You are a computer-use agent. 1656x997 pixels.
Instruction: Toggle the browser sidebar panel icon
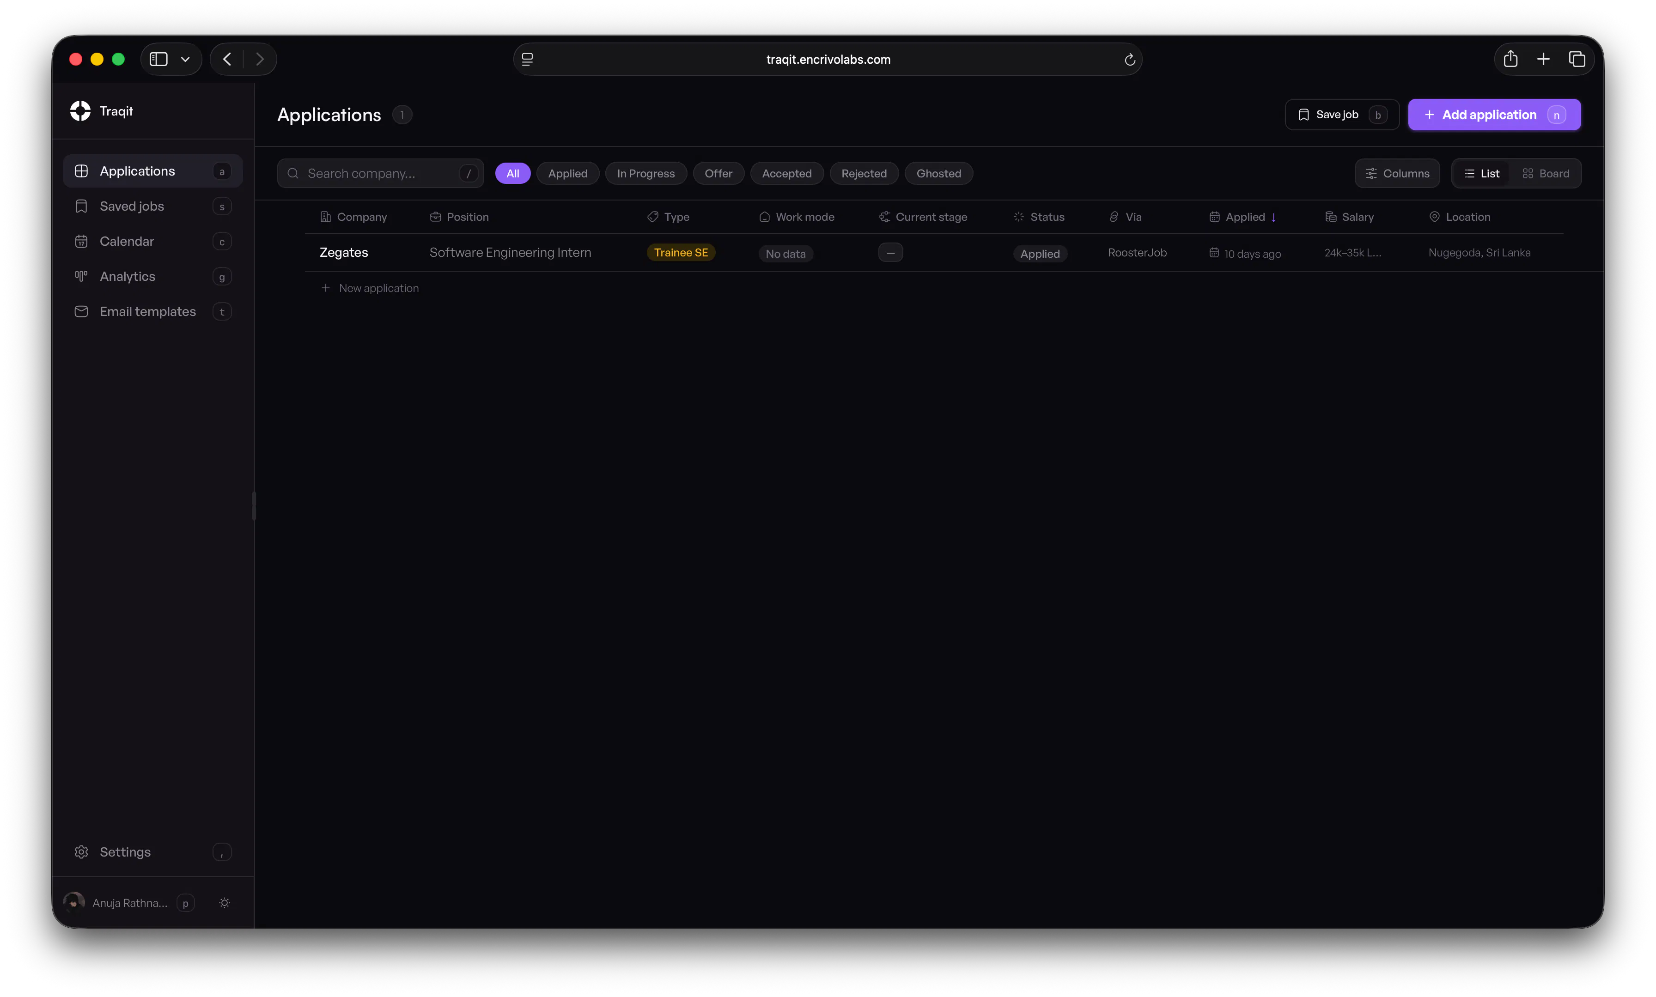158,59
